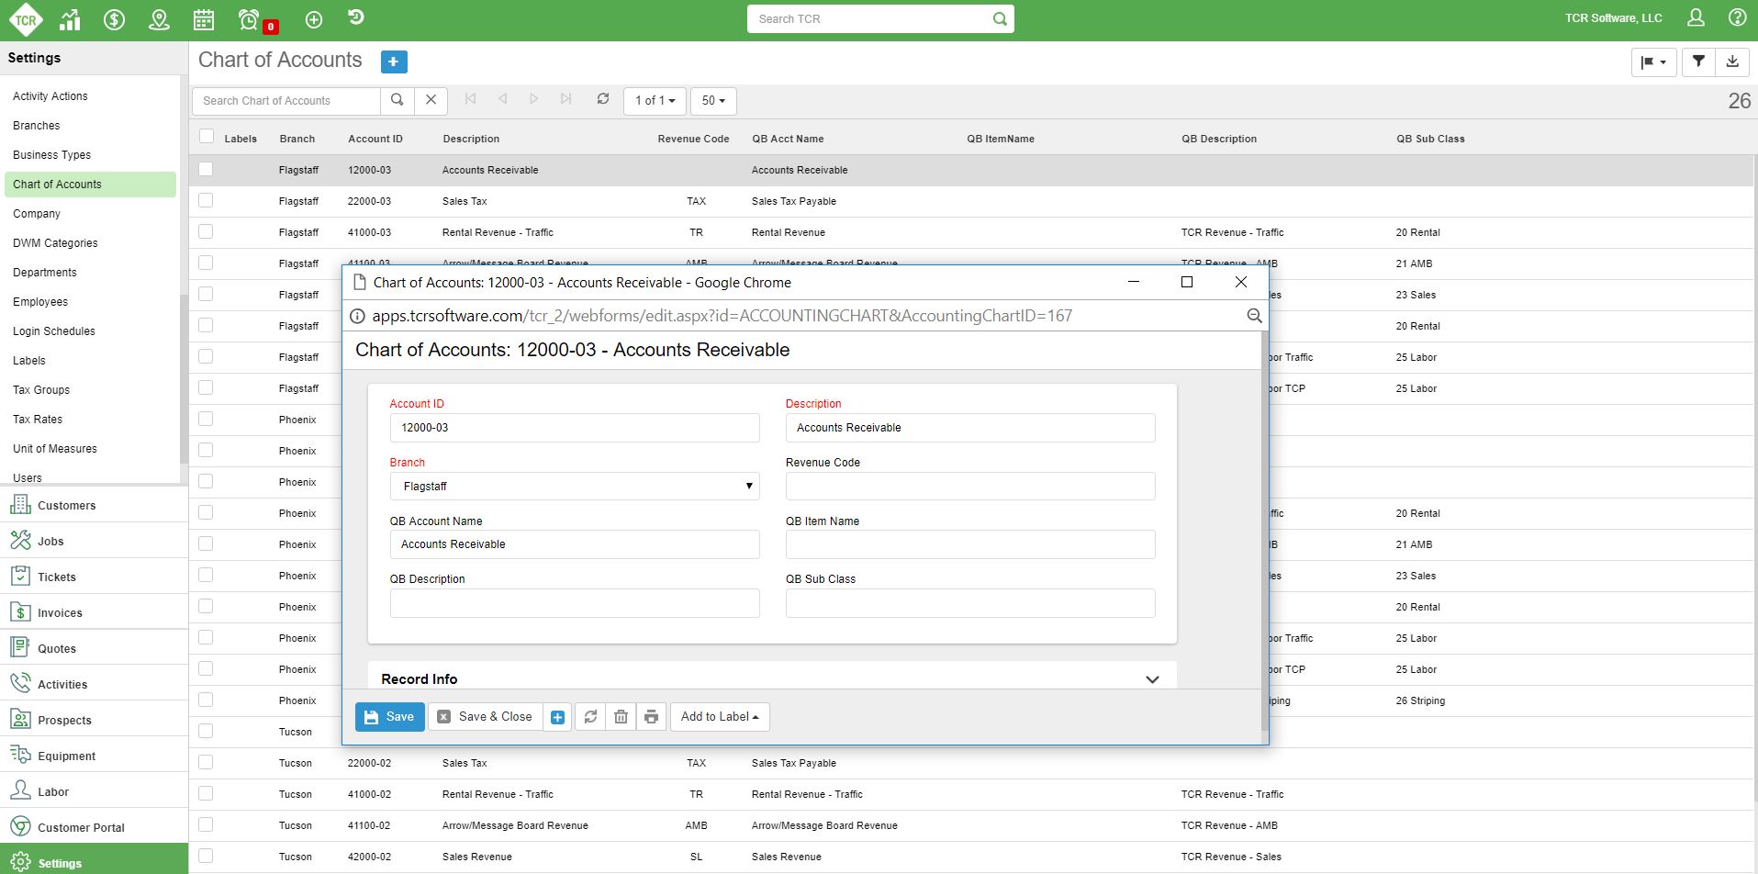Open the flag labels dropdown
The height and width of the screenshot is (874, 1758).
pyautogui.click(x=1654, y=62)
